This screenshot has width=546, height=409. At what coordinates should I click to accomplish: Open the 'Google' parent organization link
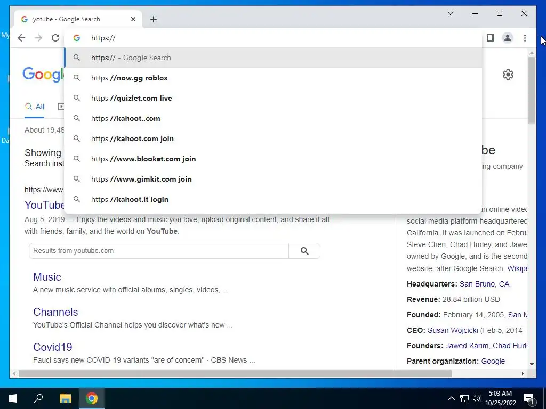click(493, 361)
